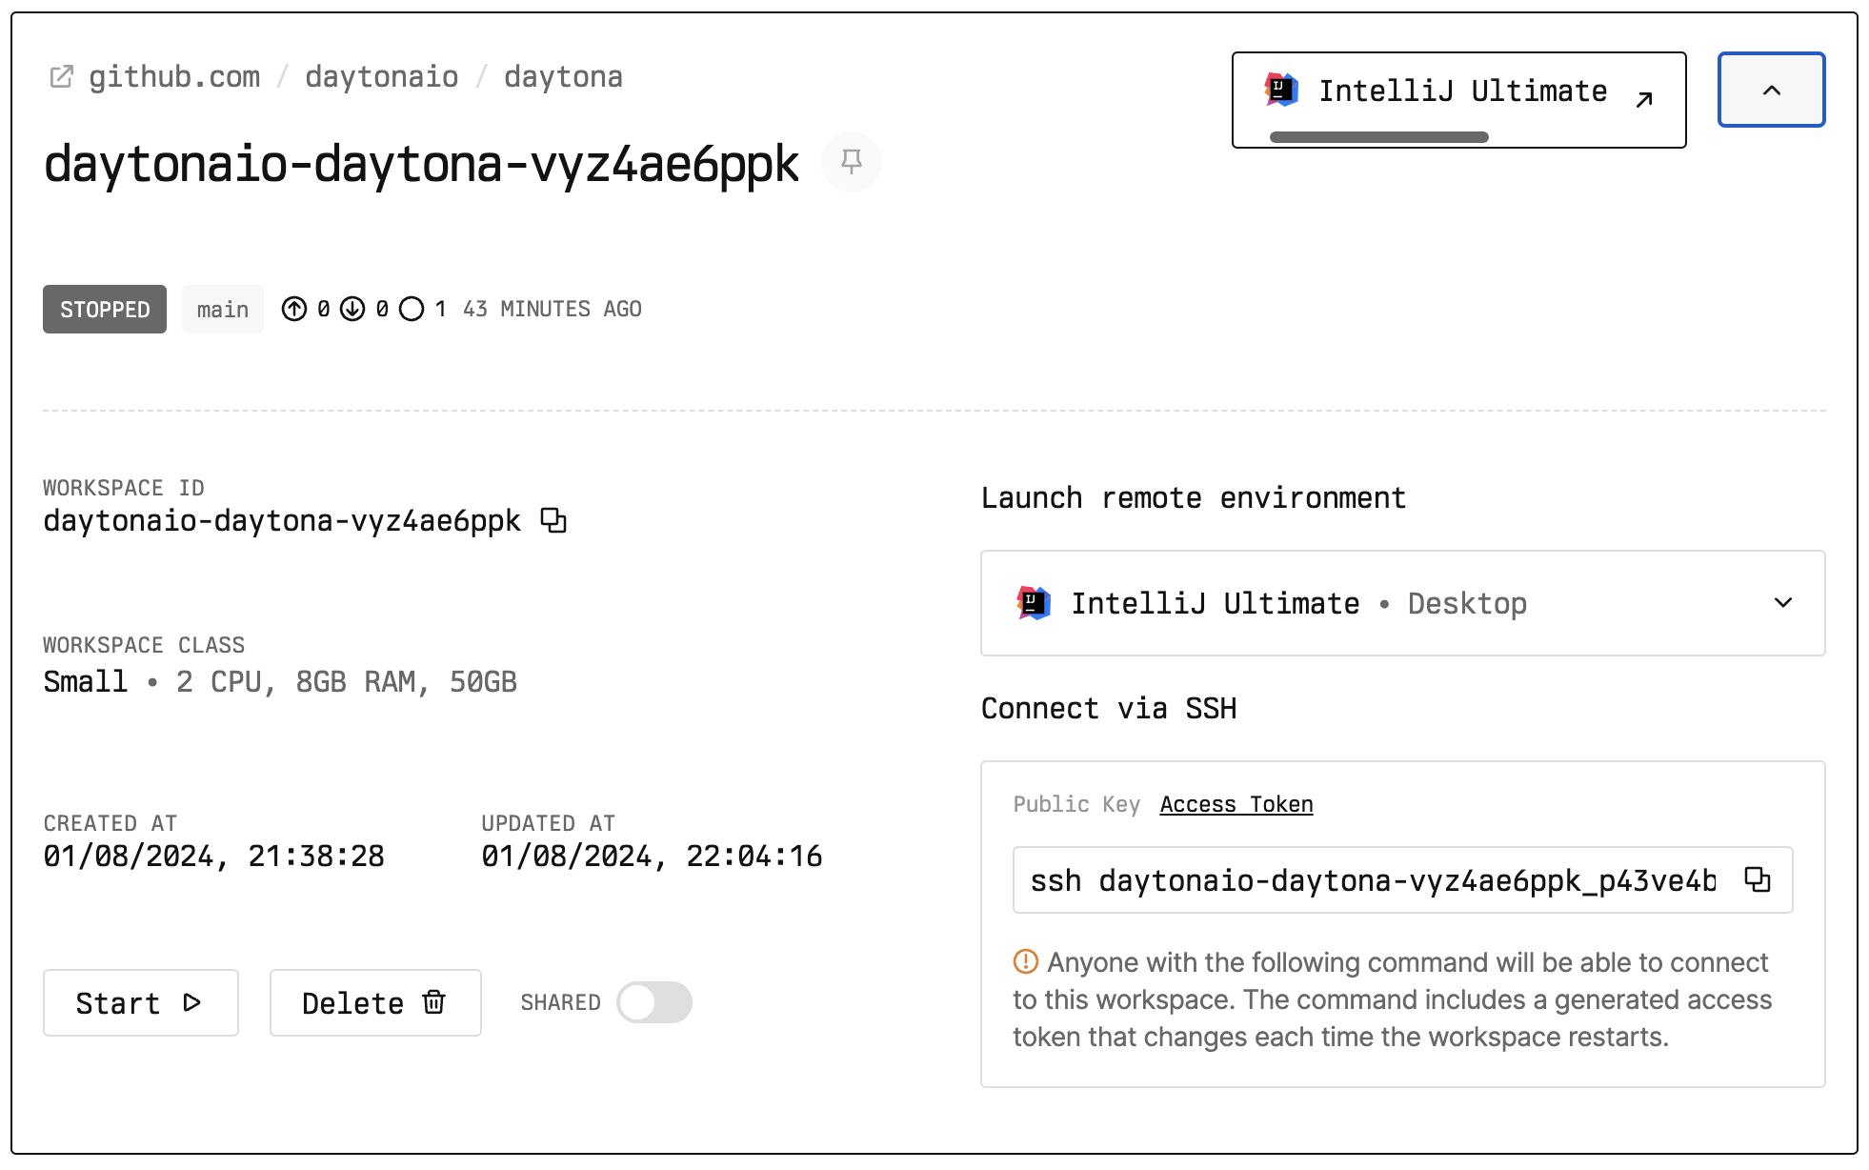
Task: Click the unpulled commits down-arrow icon
Action: (x=352, y=309)
